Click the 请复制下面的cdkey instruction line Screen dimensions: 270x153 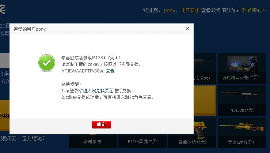(x=102, y=64)
